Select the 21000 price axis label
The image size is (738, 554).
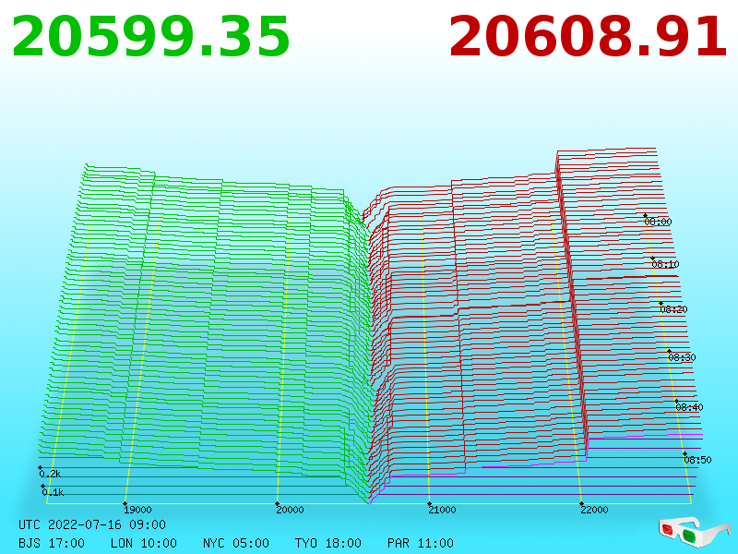[x=442, y=510]
